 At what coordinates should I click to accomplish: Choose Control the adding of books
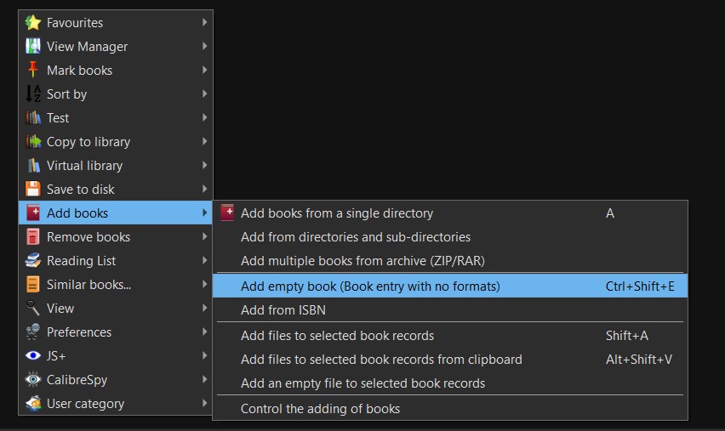click(320, 409)
